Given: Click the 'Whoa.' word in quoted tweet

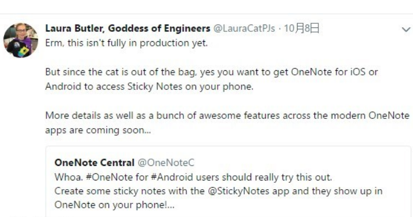Looking at the screenshot, I should [x=68, y=177].
